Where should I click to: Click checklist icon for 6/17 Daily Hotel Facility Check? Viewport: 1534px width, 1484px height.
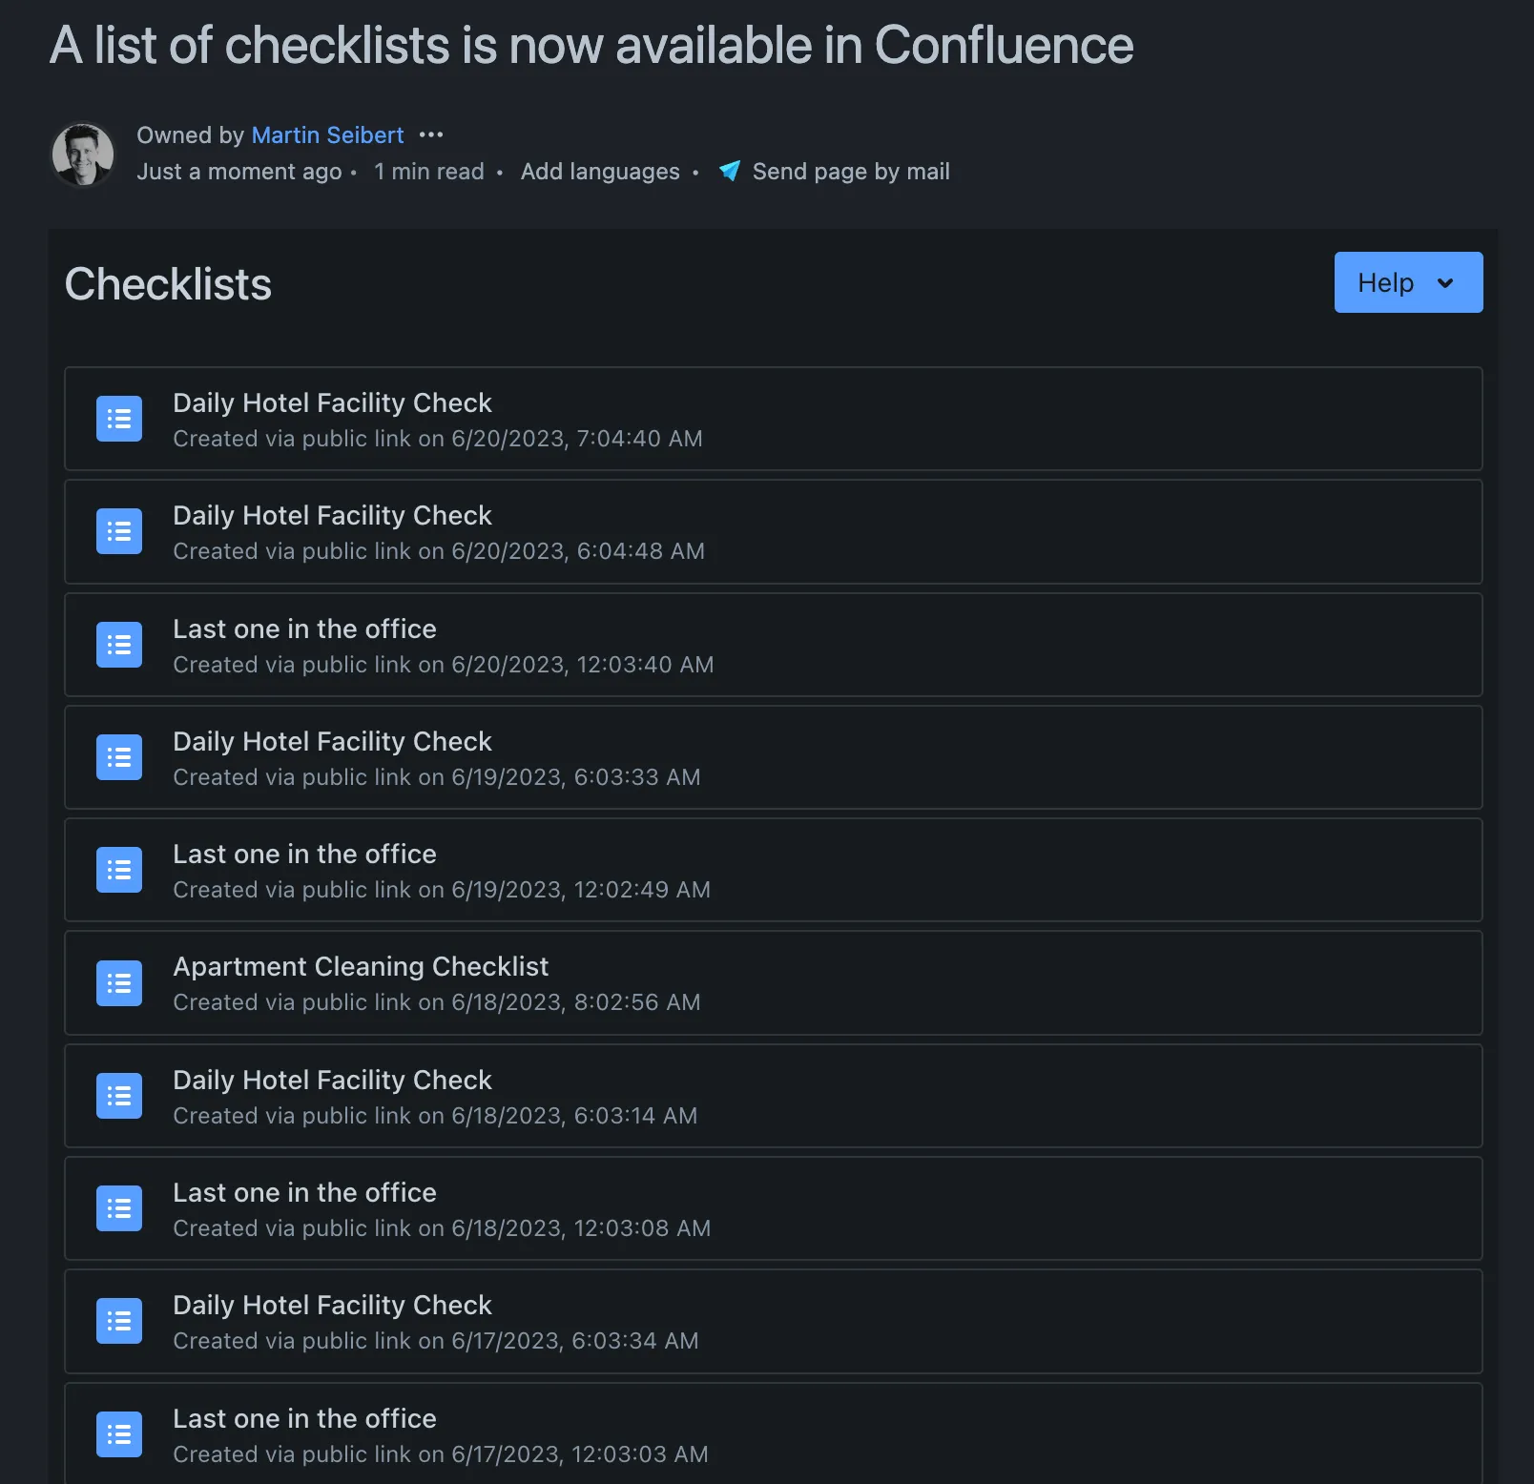(119, 1321)
